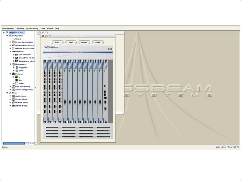The width and height of the screenshot is (241, 180).
Task: Collapse the X80 root tree node
Action: [4, 33]
